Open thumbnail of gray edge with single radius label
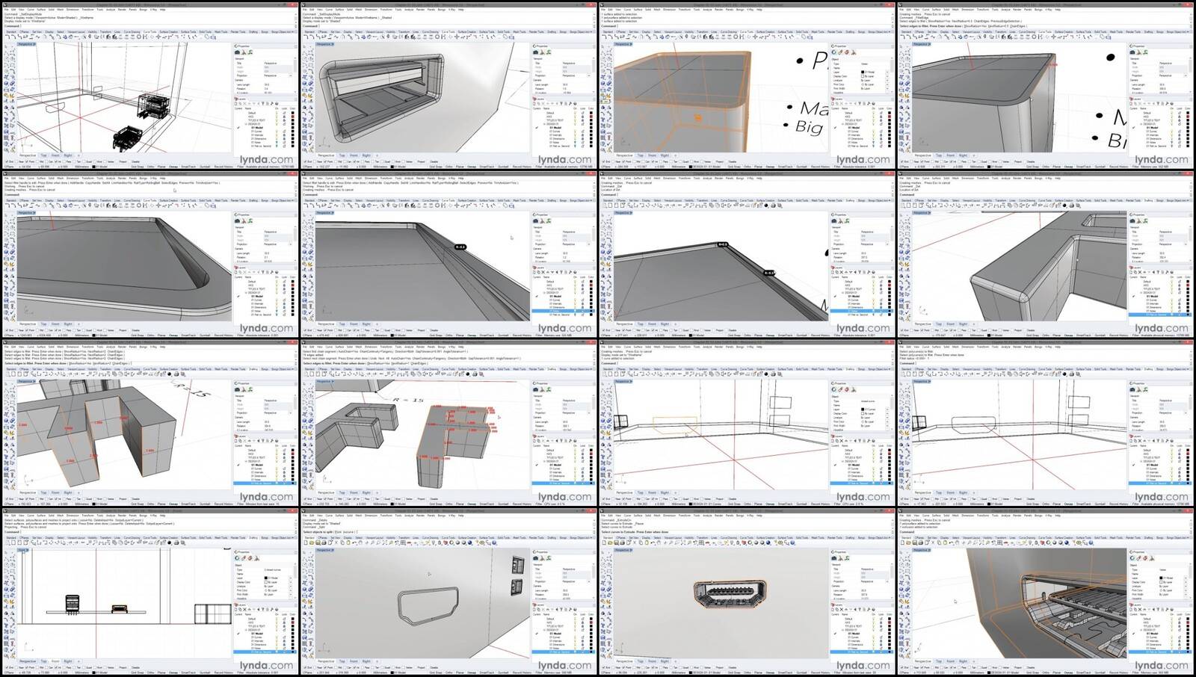1196x677 pixels. [x=449, y=255]
